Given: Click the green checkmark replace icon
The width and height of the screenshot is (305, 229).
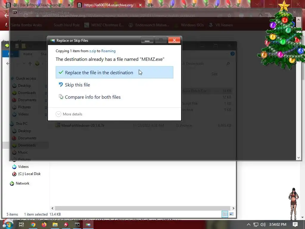Looking at the screenshot, I should (x=61, y=72).
